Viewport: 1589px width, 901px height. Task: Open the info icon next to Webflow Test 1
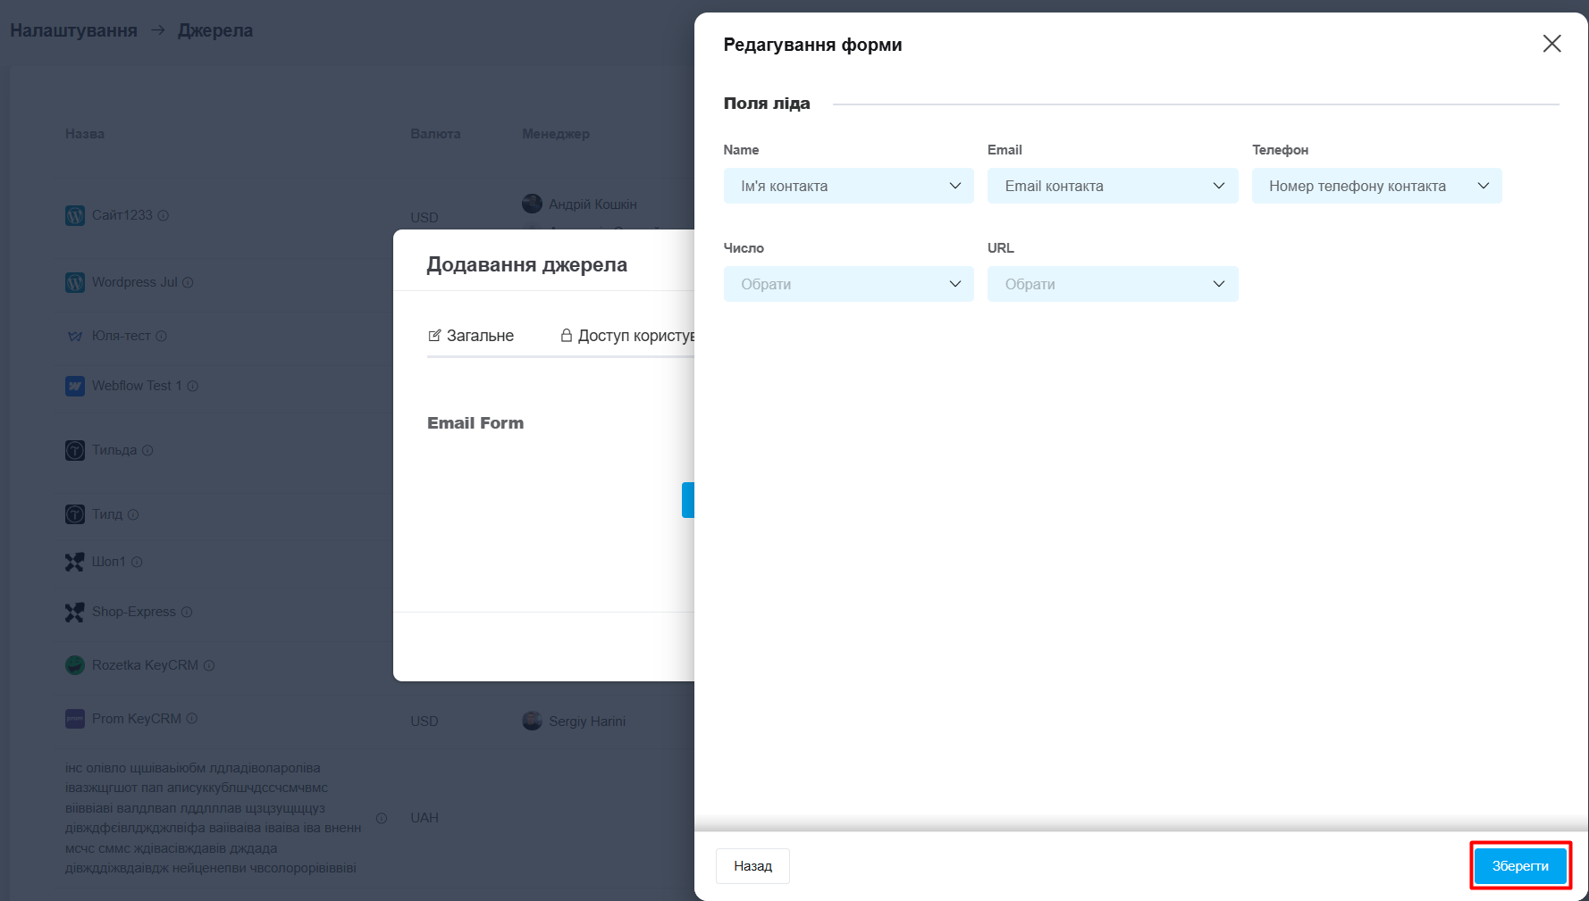coord(193,386)
